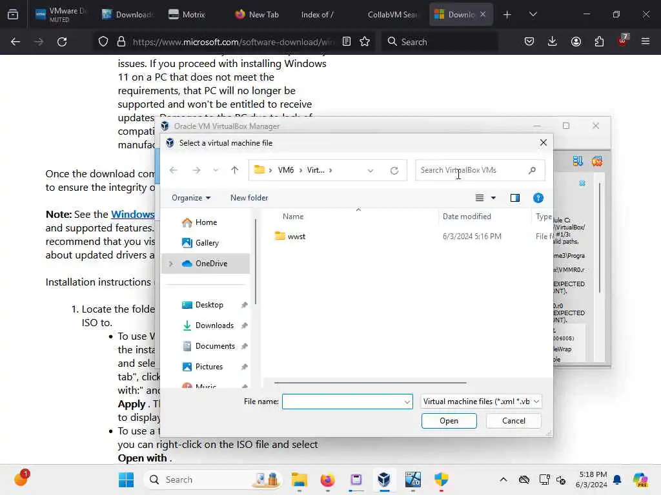The height and width of the screenshot is (495, 661).
Task: Click the taskbar Search box
Action: click(213, 480)
